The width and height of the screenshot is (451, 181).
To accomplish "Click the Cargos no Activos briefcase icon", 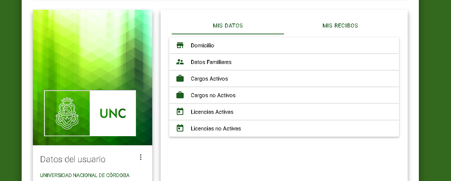I will (x=180, y=95).
